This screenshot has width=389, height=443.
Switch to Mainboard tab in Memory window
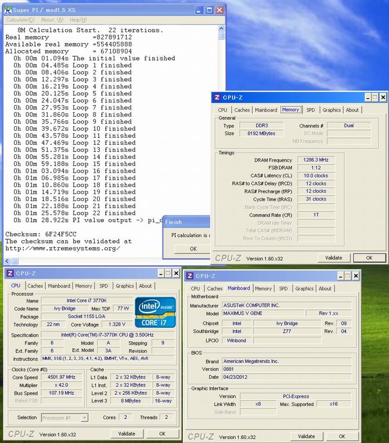click(x=266, y=110)
